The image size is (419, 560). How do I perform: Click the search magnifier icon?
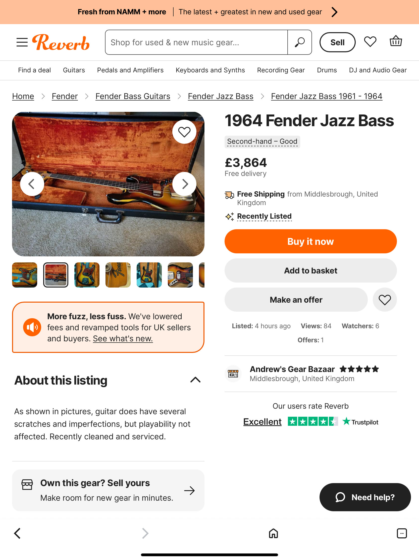click(300, 42)
